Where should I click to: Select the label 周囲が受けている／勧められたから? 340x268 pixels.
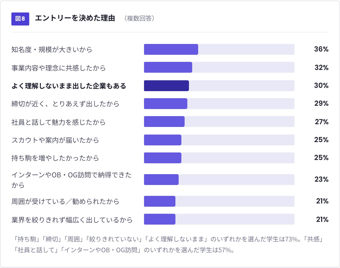click(65, 202)
